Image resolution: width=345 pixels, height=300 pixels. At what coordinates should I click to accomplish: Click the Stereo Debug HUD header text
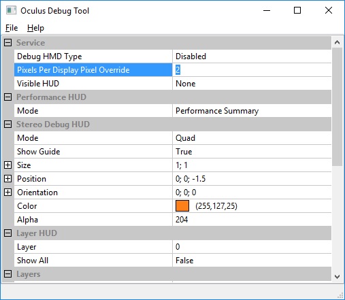tap(53, 124)
